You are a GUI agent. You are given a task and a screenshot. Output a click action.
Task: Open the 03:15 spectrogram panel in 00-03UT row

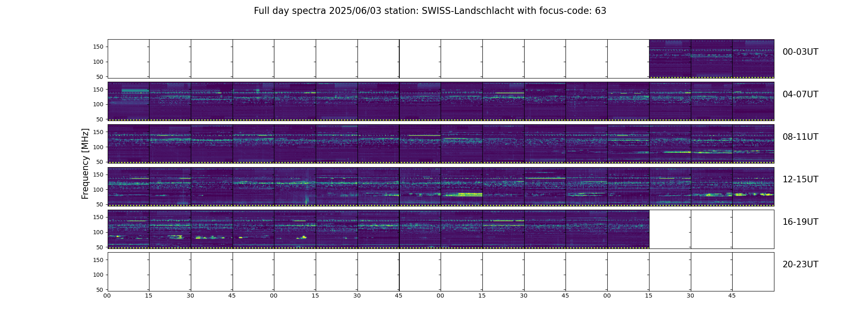pyautogui.click(x=670, y=59)
